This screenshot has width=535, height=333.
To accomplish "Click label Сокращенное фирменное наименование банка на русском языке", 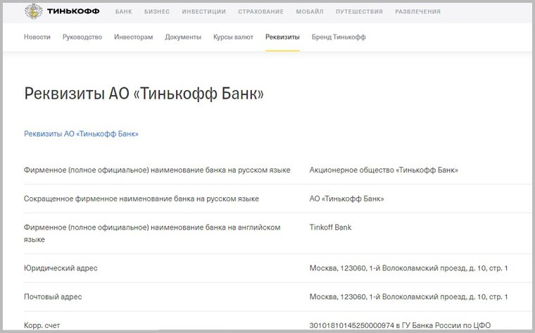I will pos(141,199).
